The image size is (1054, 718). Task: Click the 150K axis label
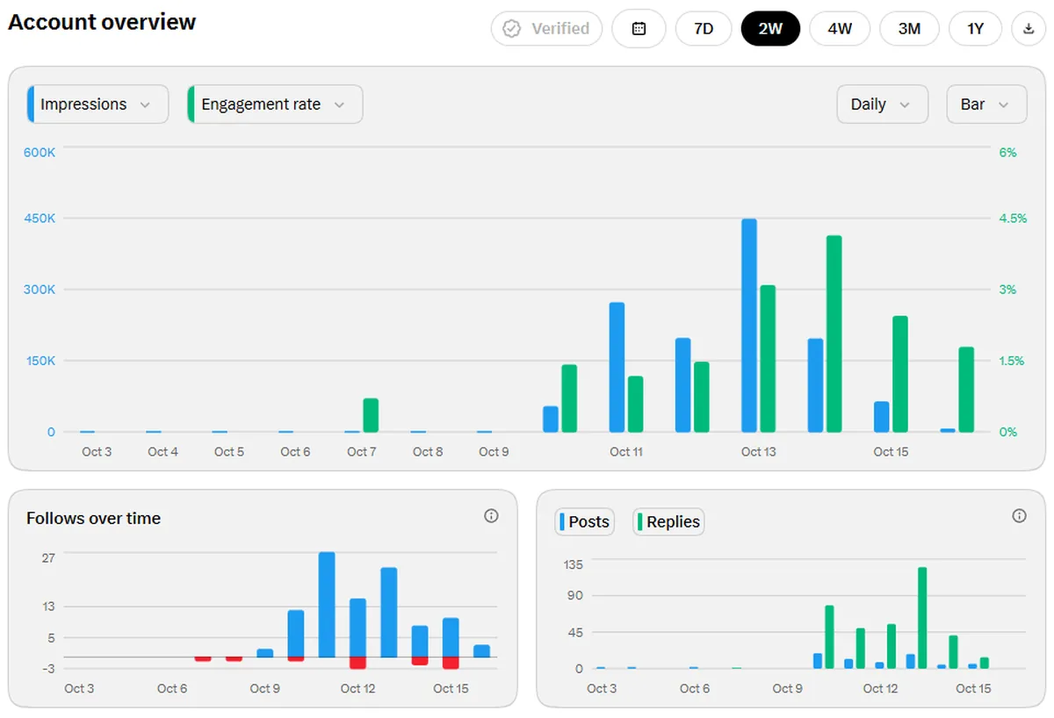click(40, 361)
